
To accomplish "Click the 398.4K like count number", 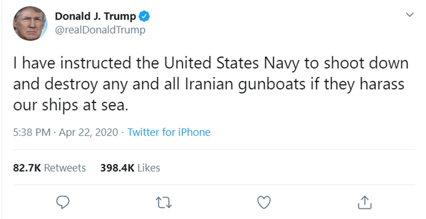I will tap(117, 167).
